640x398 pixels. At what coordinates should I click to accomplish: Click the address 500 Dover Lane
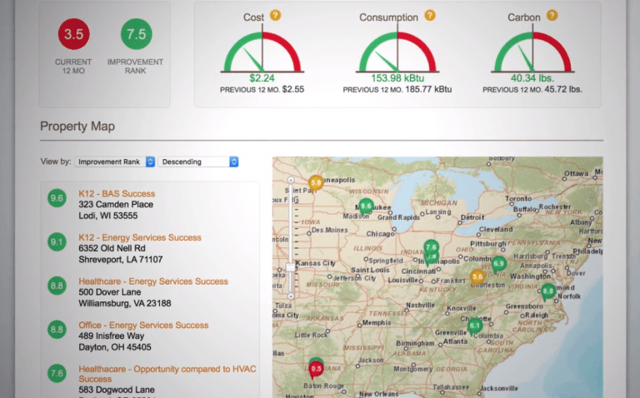coord(110,292)
